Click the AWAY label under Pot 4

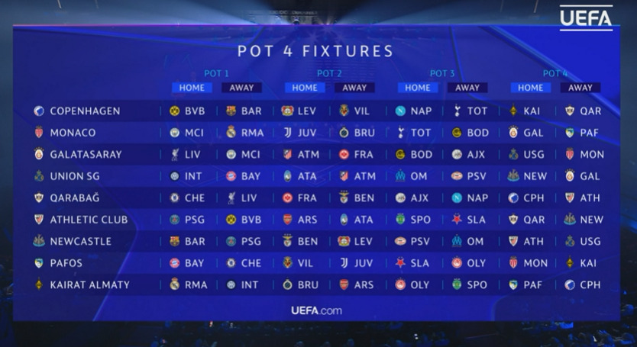(x=580, y=88)
